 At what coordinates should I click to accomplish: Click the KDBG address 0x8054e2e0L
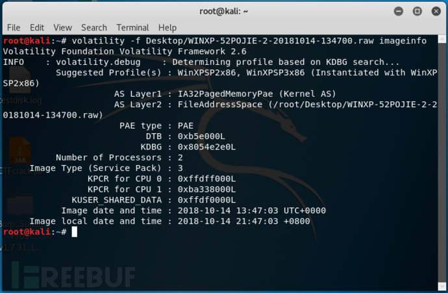pyautogui.click(x=206, y=147)
